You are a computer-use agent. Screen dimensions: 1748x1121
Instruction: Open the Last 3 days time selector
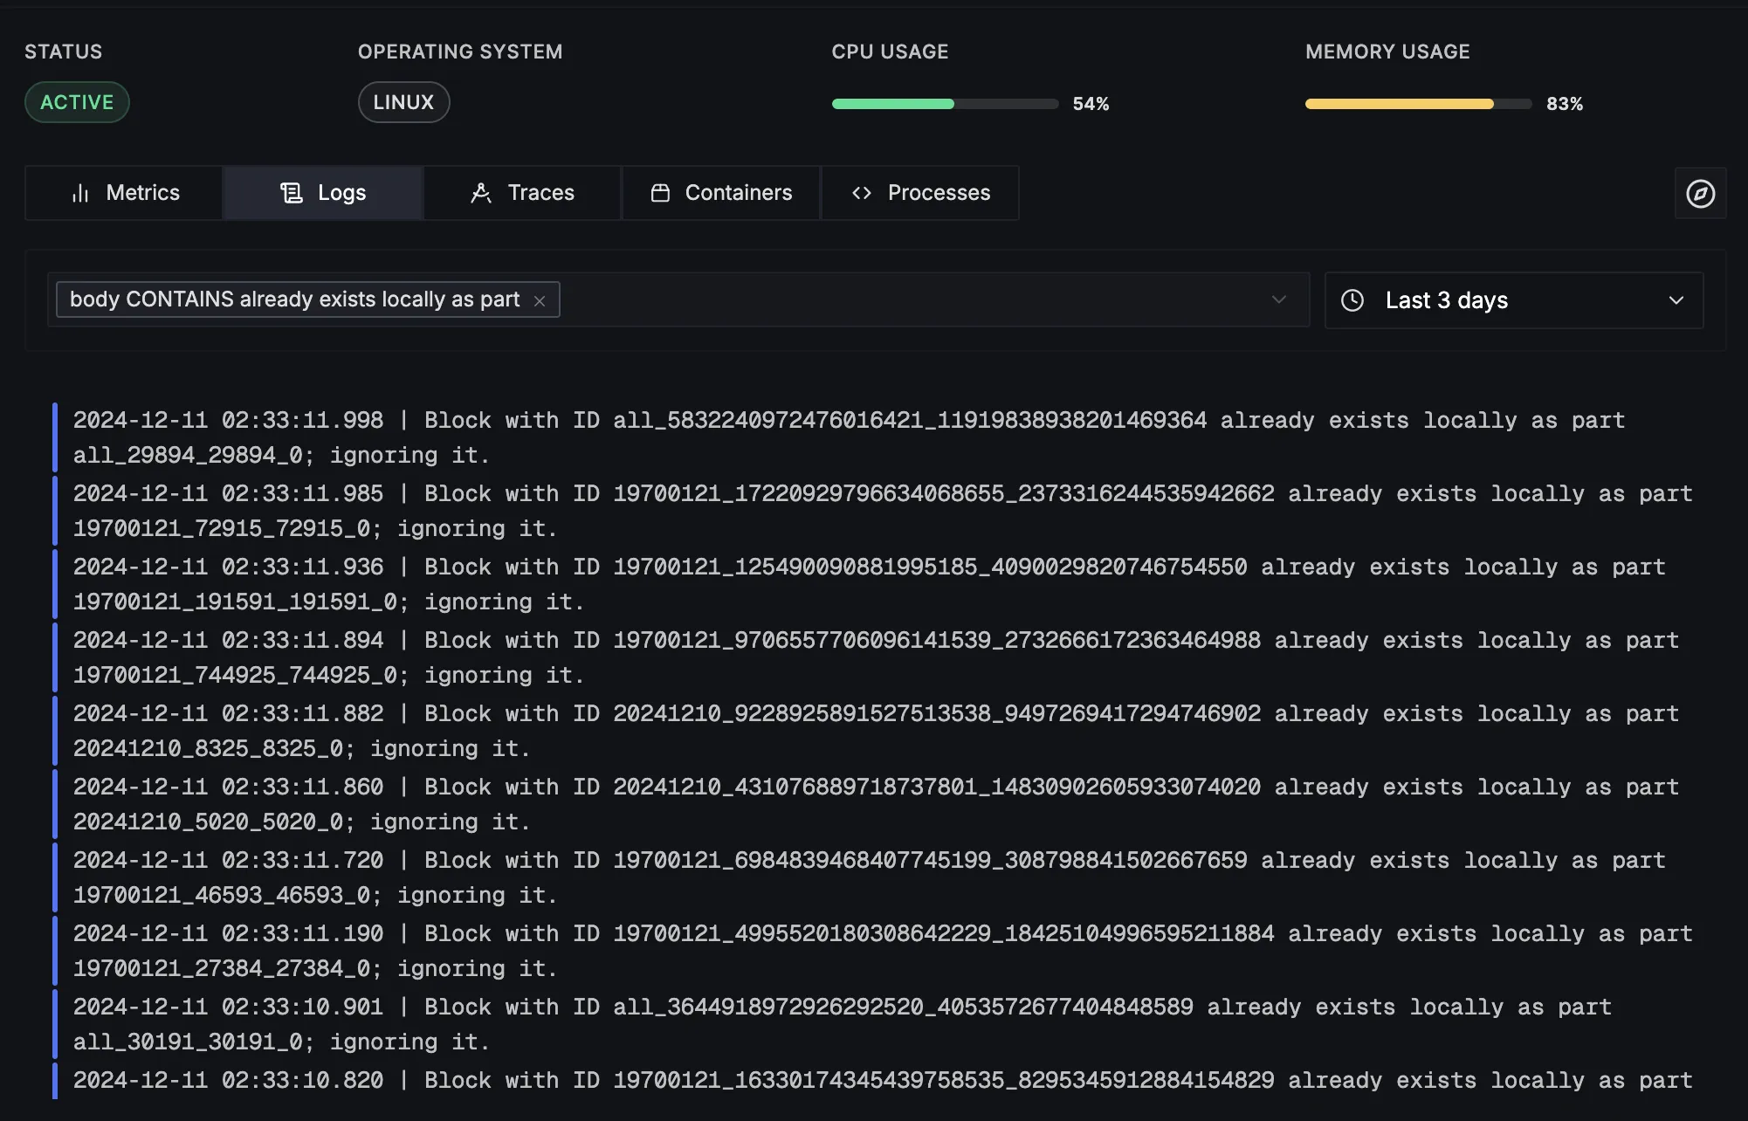coord(1514,300)
